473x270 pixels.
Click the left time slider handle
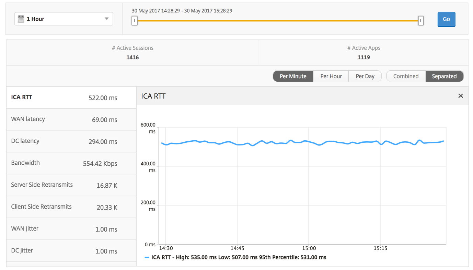135,21
